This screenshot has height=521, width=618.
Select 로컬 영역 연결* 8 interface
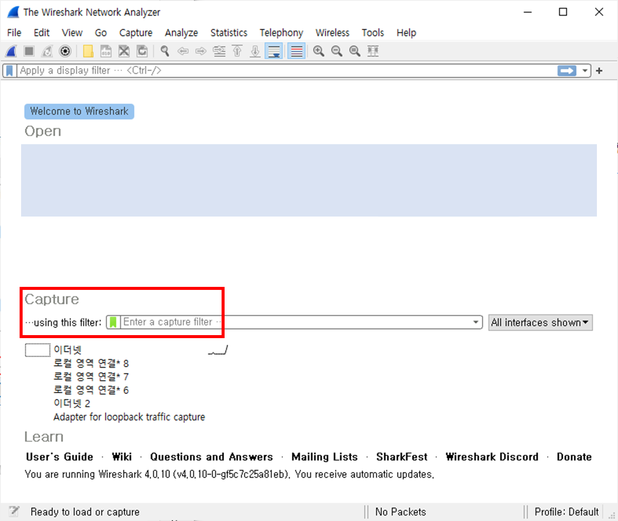coord(91,363)
